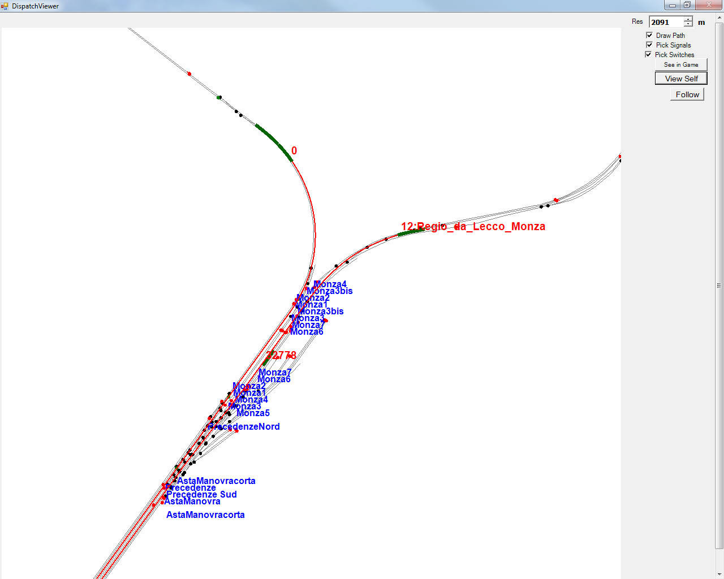Screen dimensions: 724x579
Task: Click the red signal near the AstaManovra sidings
Action: (x=162, y=502)
